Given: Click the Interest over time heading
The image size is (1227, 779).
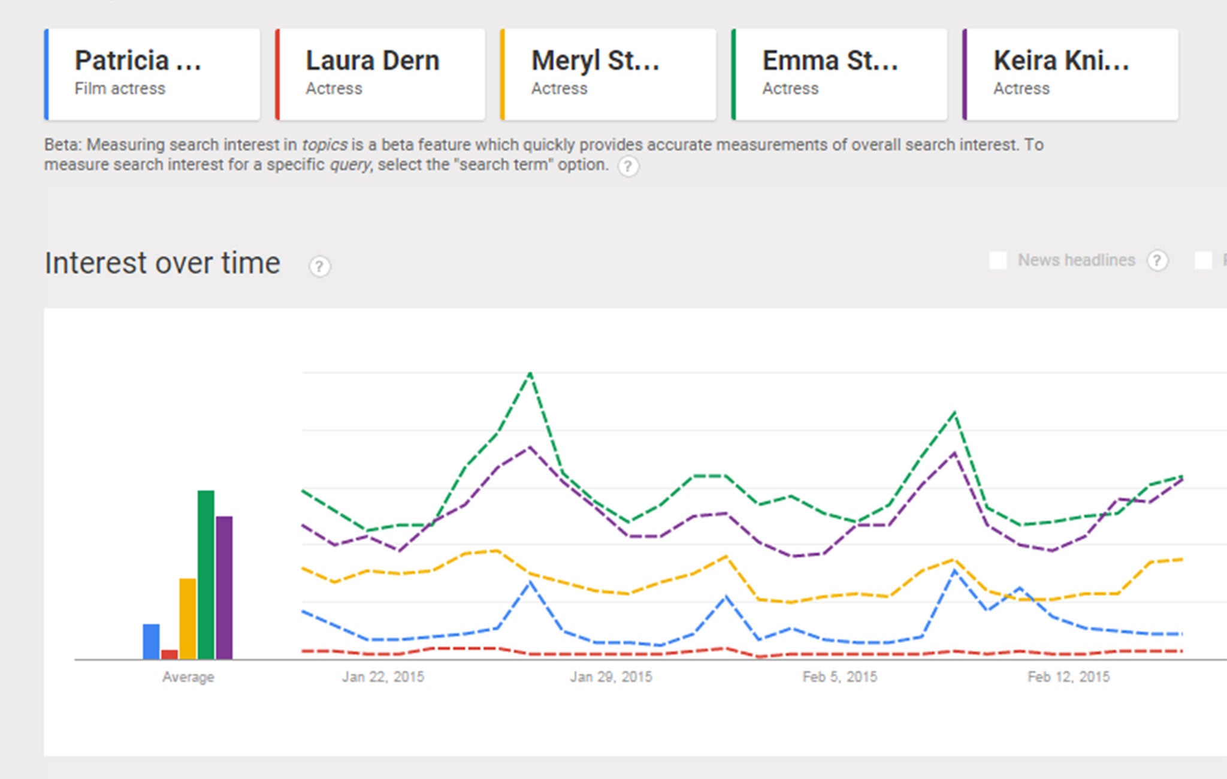Looking at the screenshot, I should pyautogui.click(x=162, y=263).
